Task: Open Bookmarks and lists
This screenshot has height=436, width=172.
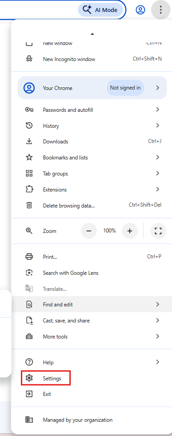Action: [92, 158]
